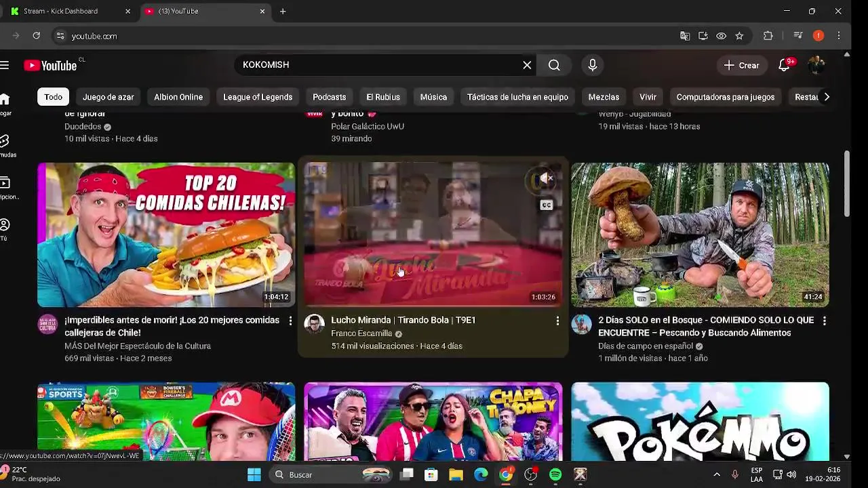Open options for the 2 Días SOLO video
This screenshot has height=488, width=868.
824,321
